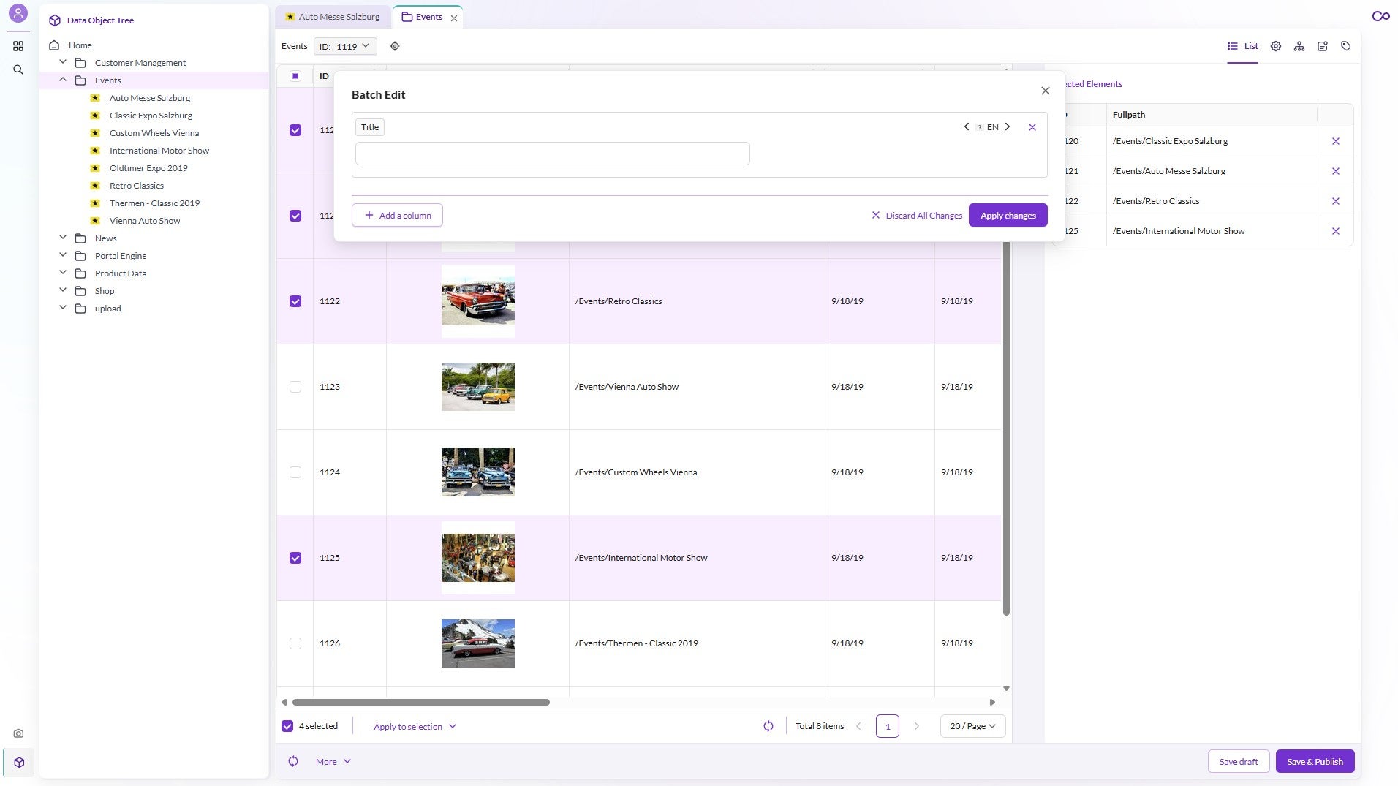Expand the Product Data folder
Screen dimensions: 1398x786
coord(63,273)
